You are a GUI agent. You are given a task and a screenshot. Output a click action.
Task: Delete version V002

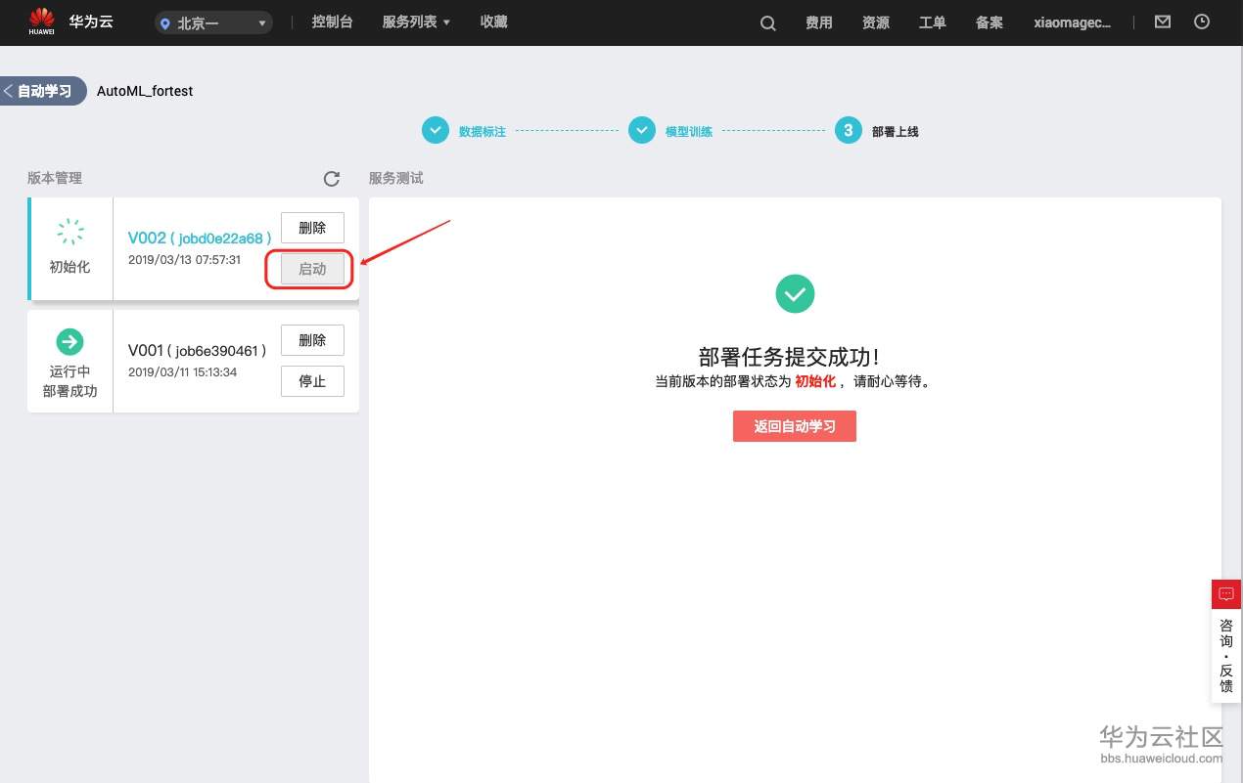(312, 228)
